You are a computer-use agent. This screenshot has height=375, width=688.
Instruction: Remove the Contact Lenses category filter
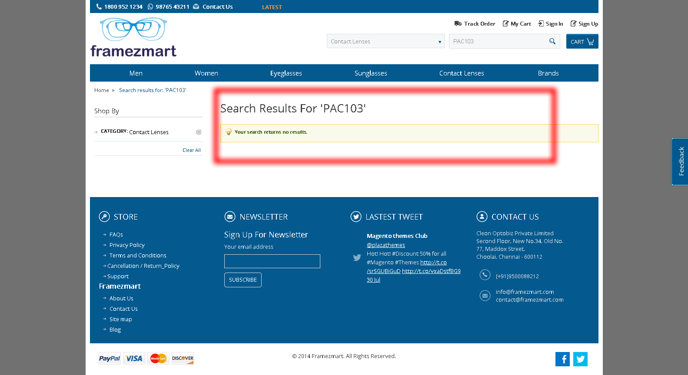point(199,132)
